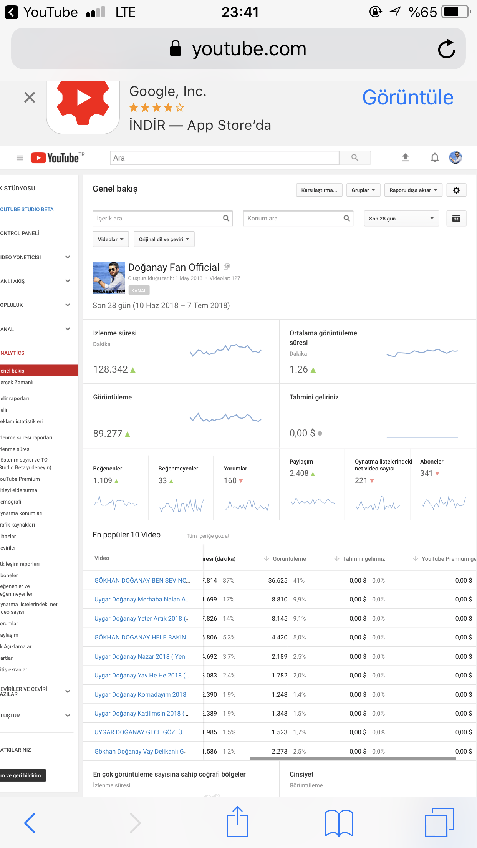Click the Karşılaştırma button
Viewport: 477px width, 848px height.
point(319,190)
